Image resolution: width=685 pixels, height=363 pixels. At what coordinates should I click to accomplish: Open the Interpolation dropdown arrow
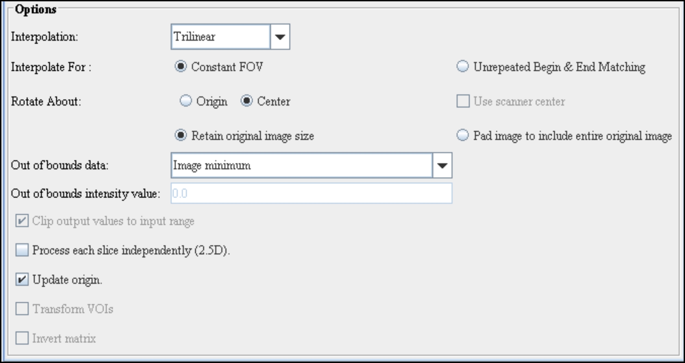point(280,37)
